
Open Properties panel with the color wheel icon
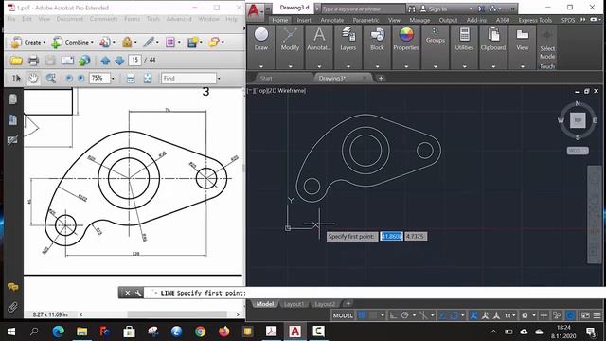(x=406, y=47)
